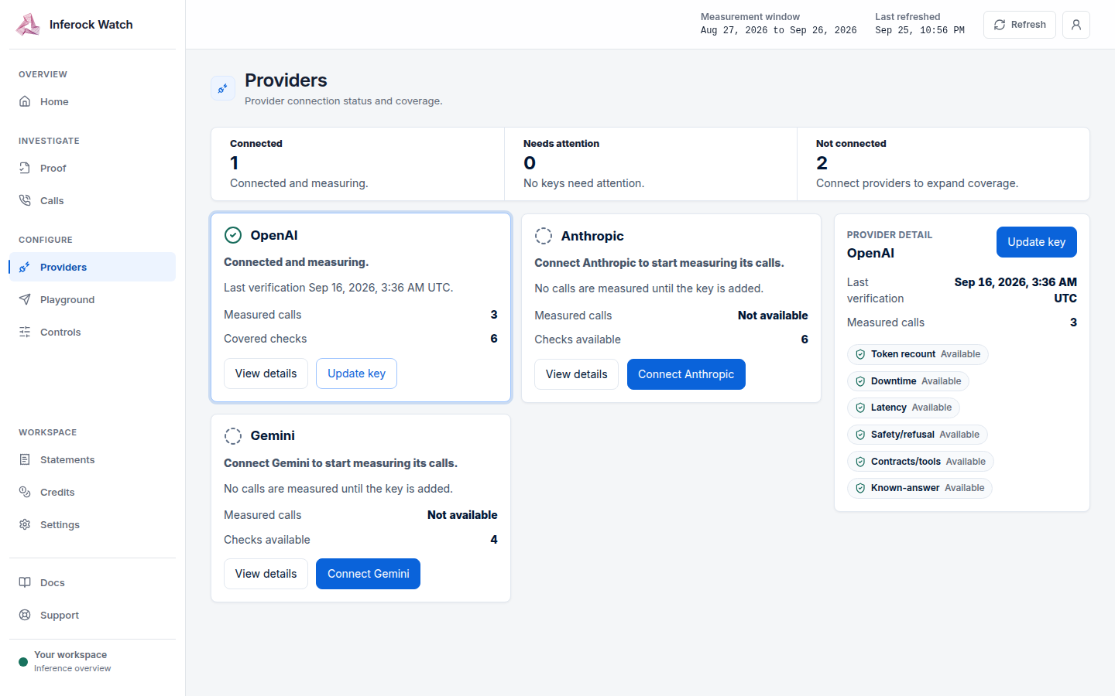The image size is (1115, 696).
Task: Click the Anthropic 'Checks available' row
Action: pos(671,339)
